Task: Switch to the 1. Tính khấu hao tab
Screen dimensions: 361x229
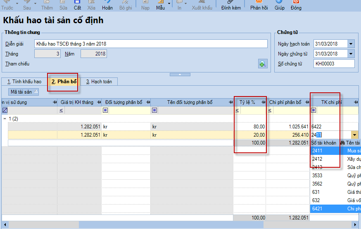Action: tap(24, 82)
